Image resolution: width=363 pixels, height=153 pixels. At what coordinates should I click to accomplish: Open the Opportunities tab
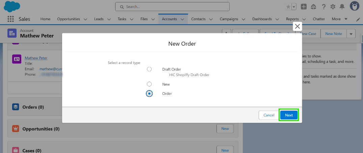[x=69, y=19]
